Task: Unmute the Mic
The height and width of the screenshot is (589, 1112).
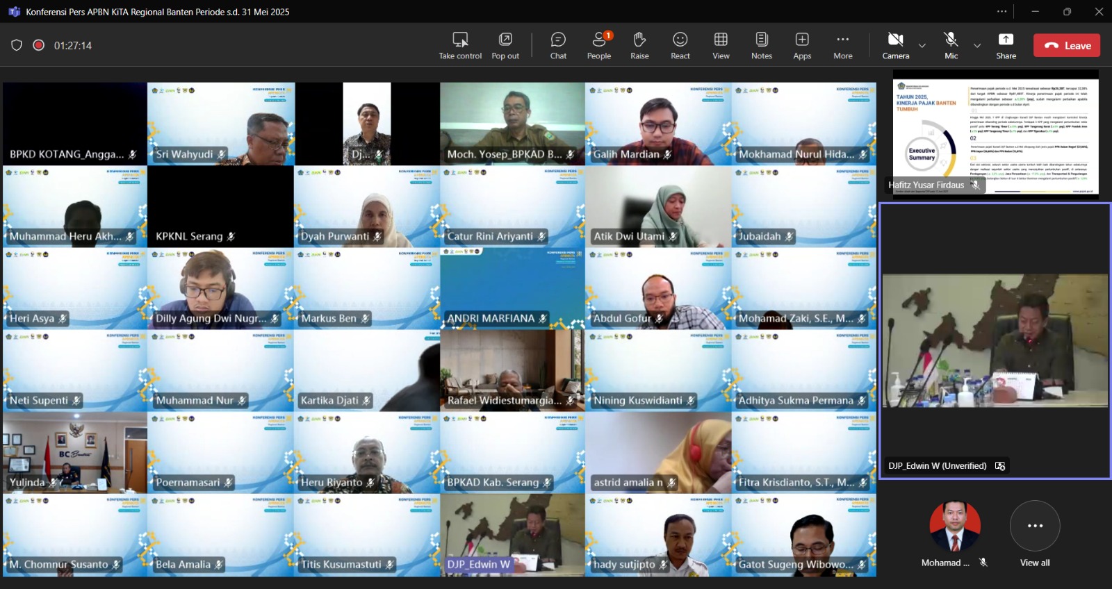Action: (x=951, y=45)
